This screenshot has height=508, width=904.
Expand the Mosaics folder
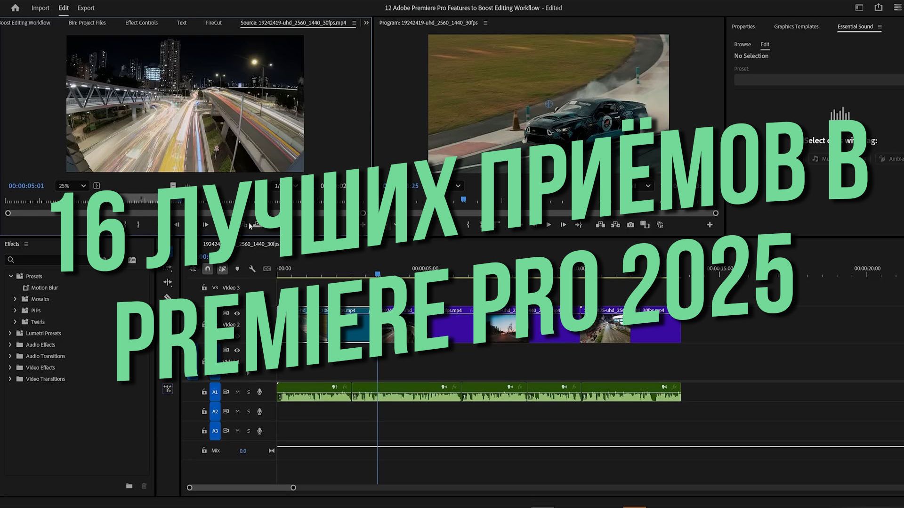pos(15,299)
